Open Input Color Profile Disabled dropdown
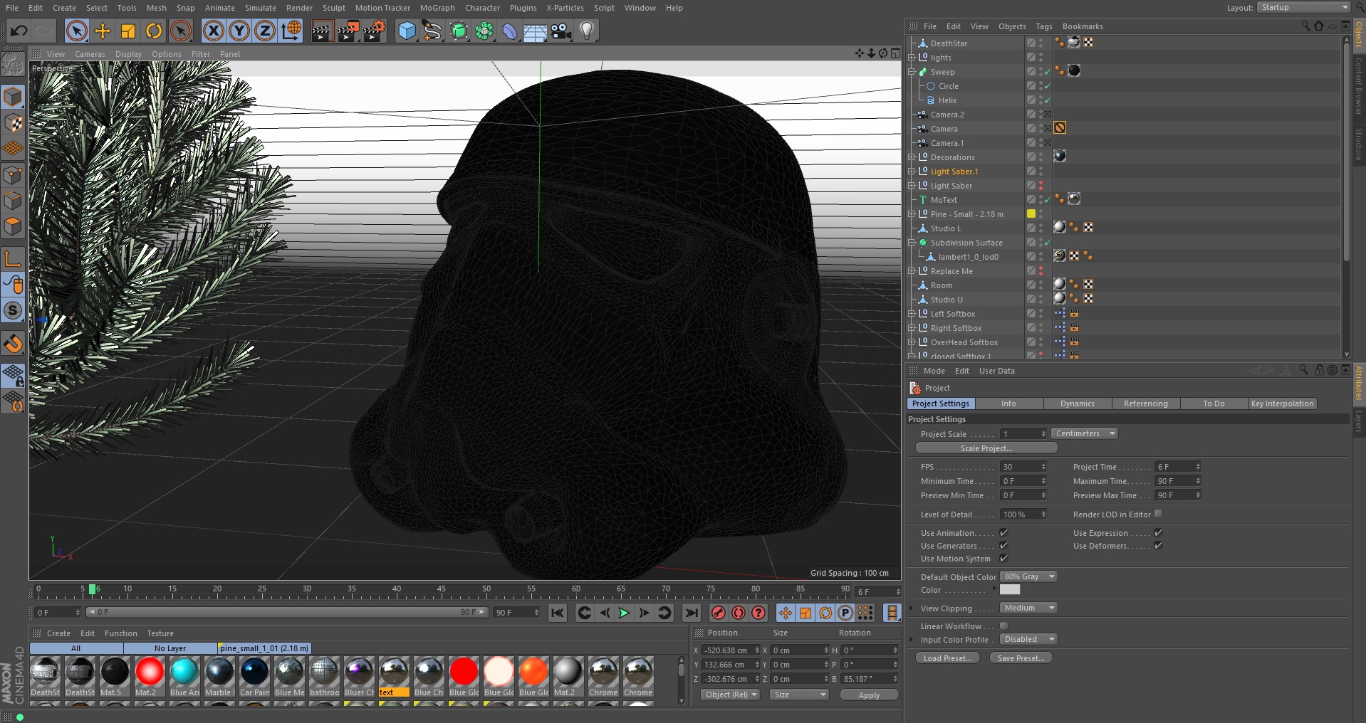The image size is (1366, 723). pyautogui.click(x=1028, y=639)
